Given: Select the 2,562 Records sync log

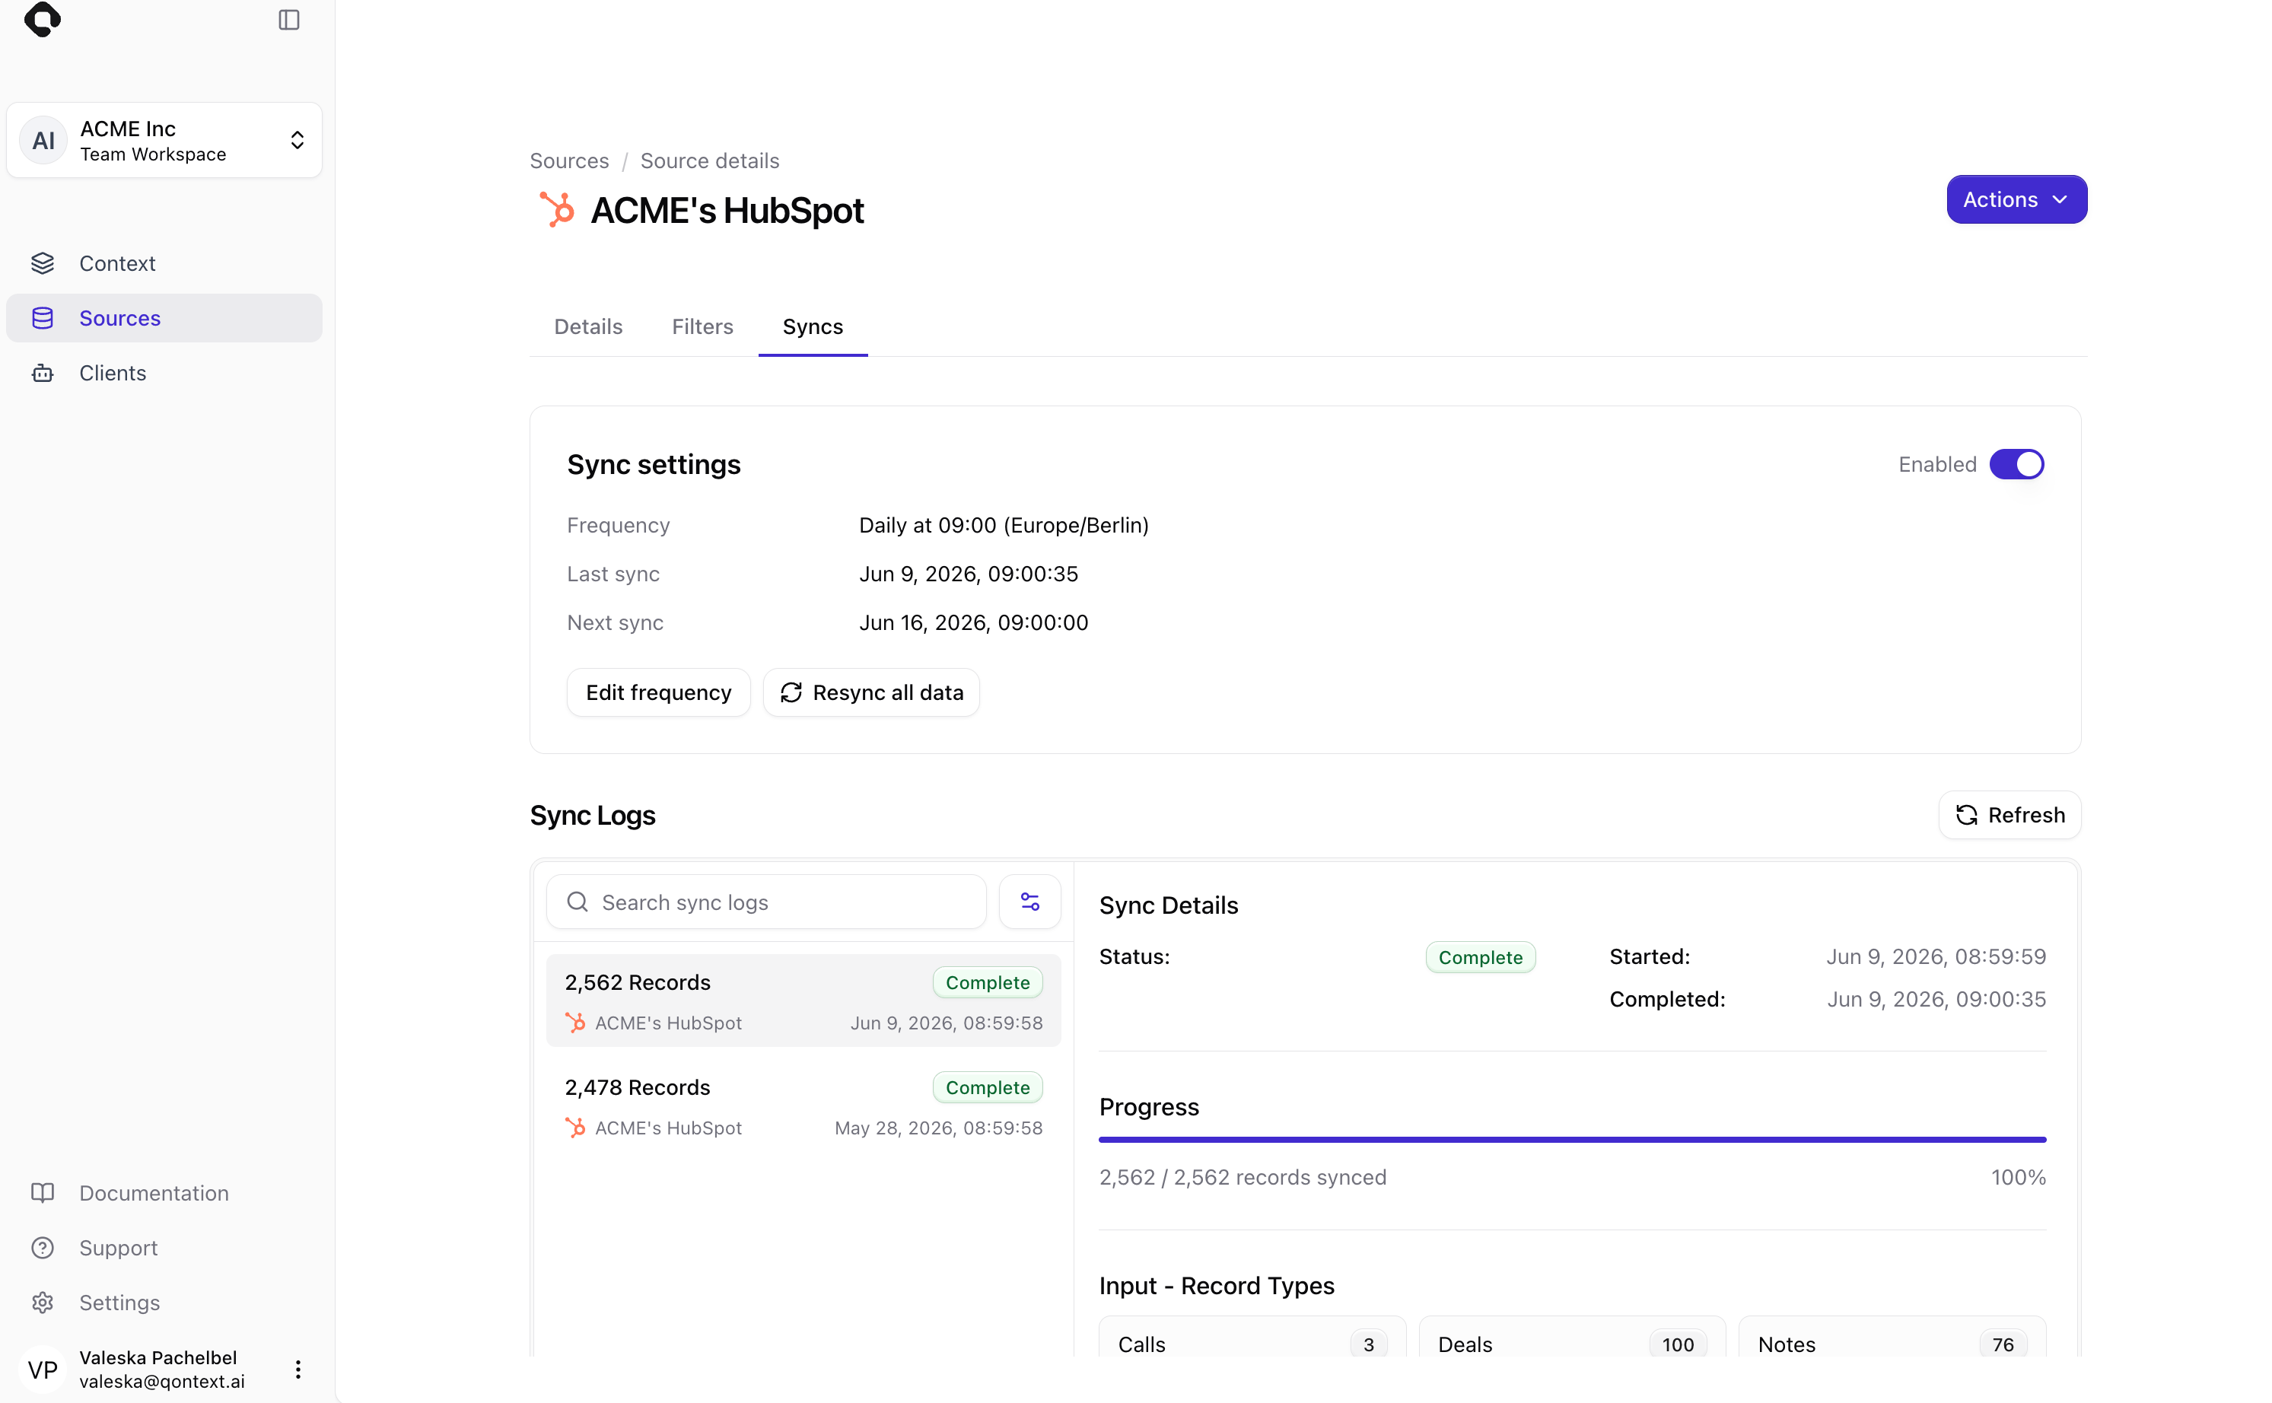Looking at the screenshot, I should coord(803,1001).
